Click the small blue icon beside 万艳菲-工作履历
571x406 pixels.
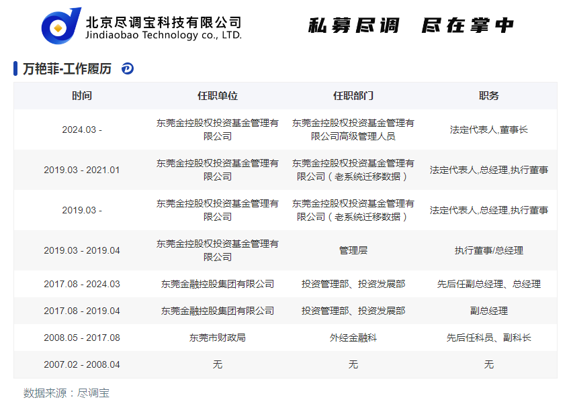click(x=128, y=68)
